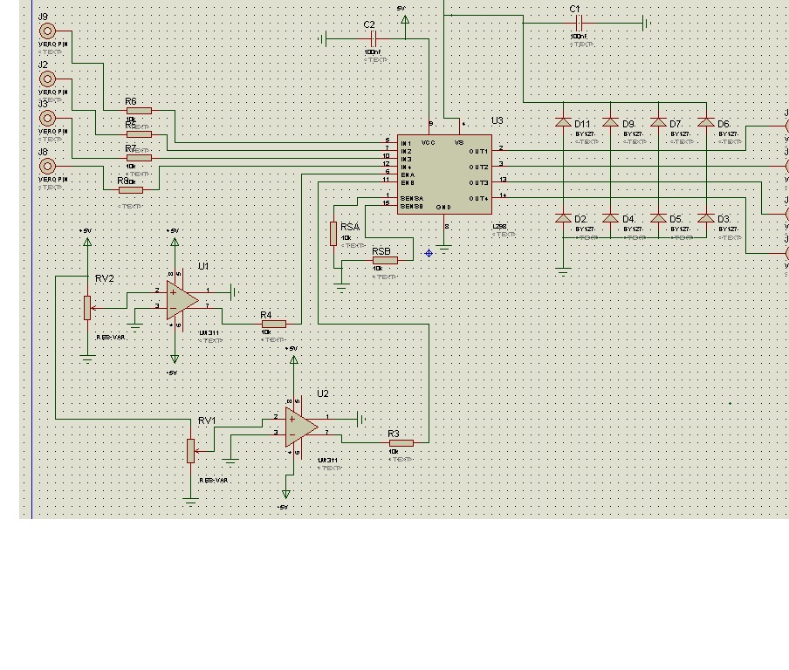
Task: Select diode D11
Action: [x=563, y=122]
